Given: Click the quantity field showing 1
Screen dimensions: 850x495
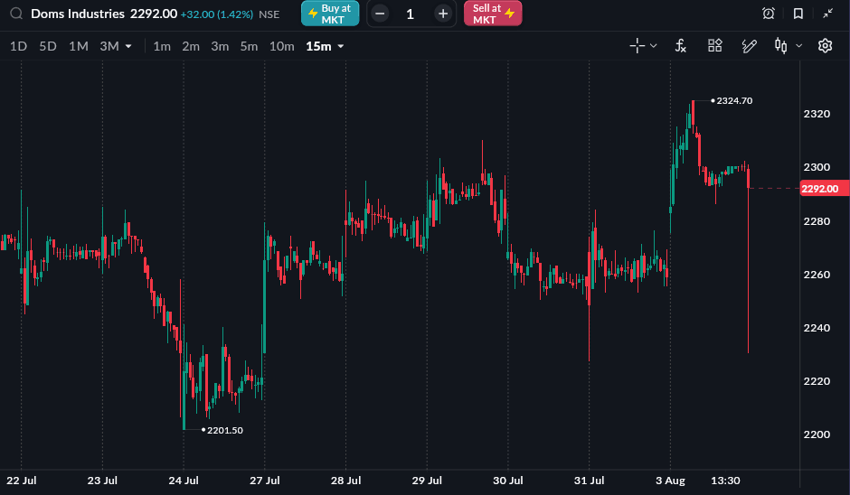Looking at the screenshot, I should 411,14.
